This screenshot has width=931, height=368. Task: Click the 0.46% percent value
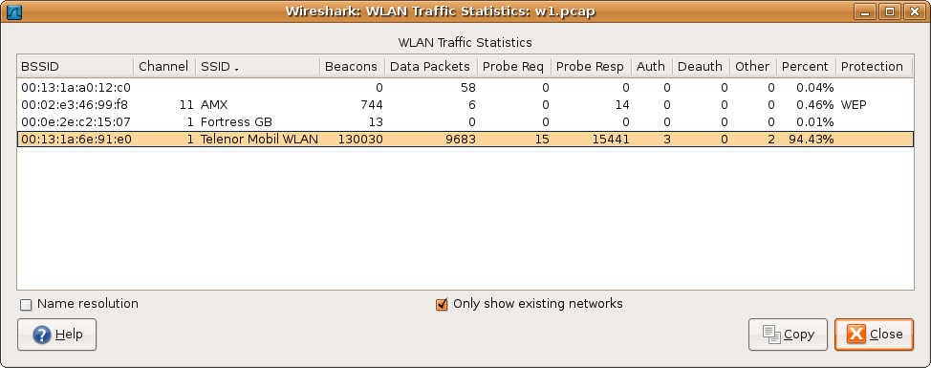[x=815, y=105]
